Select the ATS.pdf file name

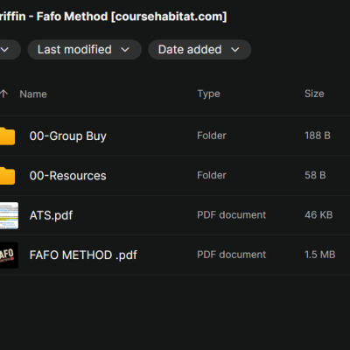(x=51, y=215)
